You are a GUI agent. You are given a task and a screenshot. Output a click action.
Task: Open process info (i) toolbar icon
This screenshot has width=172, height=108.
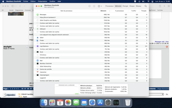pyautogui.click(x=94, y=6)
